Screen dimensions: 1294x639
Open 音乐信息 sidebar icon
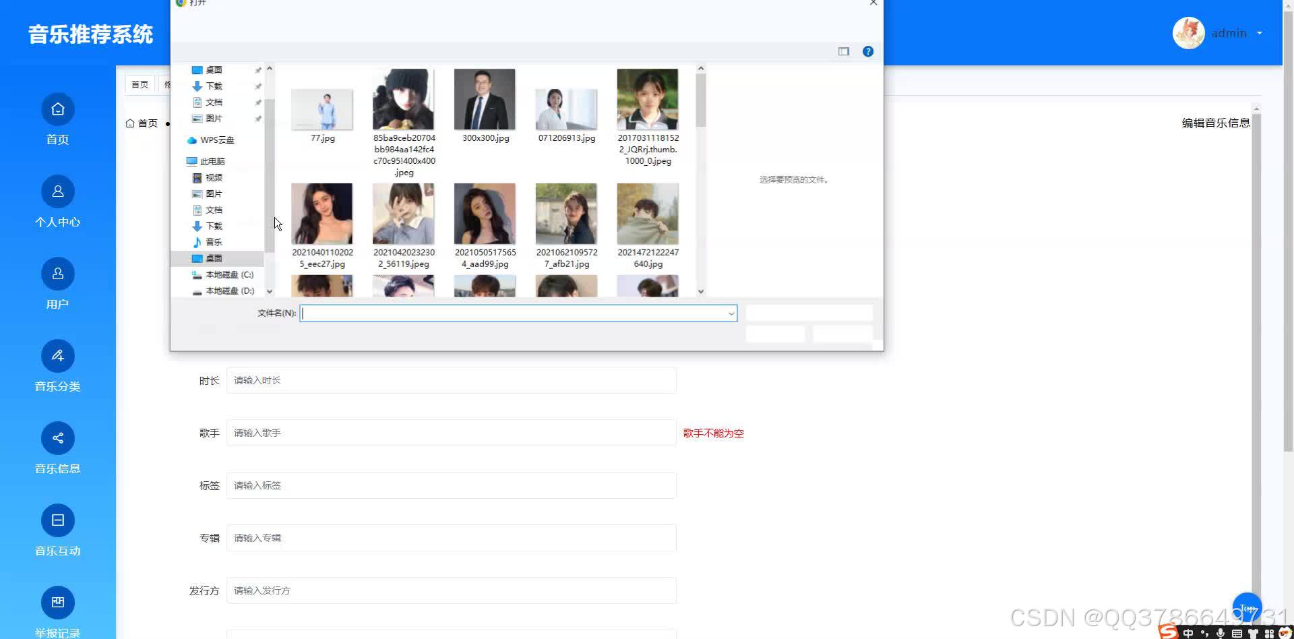pos(58,438)
